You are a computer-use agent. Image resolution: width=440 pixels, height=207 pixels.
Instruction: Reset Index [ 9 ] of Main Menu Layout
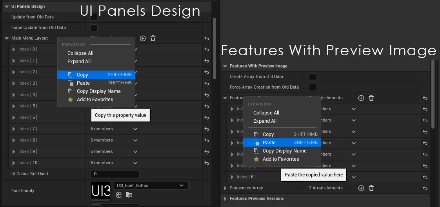207,152
